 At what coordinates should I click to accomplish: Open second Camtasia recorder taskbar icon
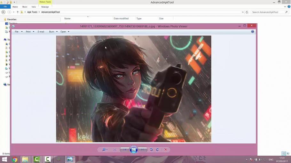point(48,159)
